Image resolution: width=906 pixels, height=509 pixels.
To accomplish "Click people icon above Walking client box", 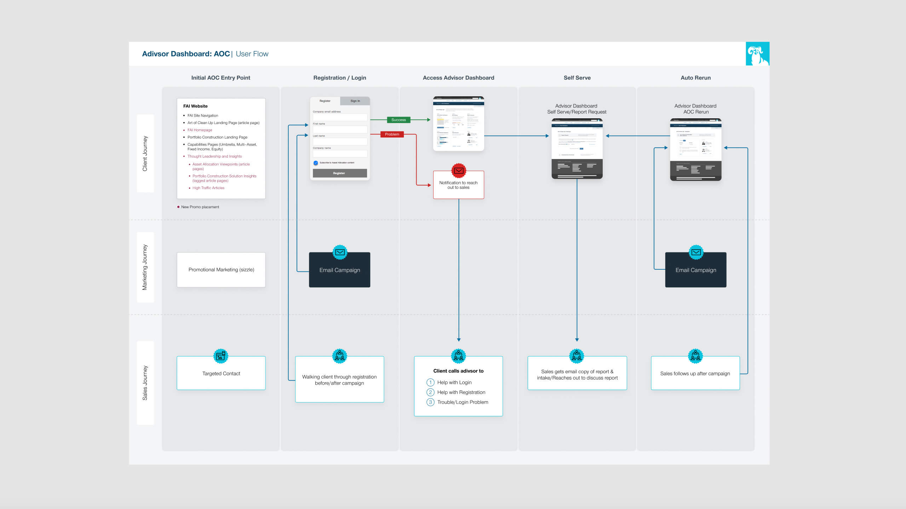I will pos(339,356).
